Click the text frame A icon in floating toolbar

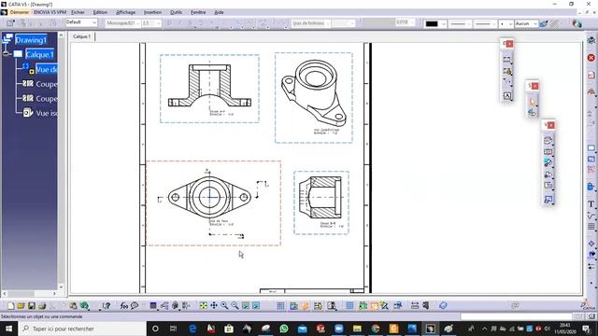506,95
